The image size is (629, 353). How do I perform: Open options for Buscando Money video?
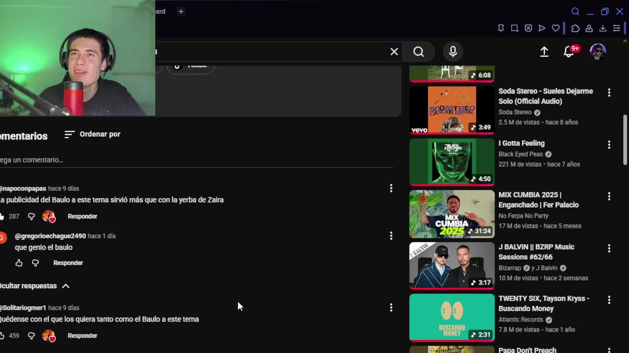(609, 300)
